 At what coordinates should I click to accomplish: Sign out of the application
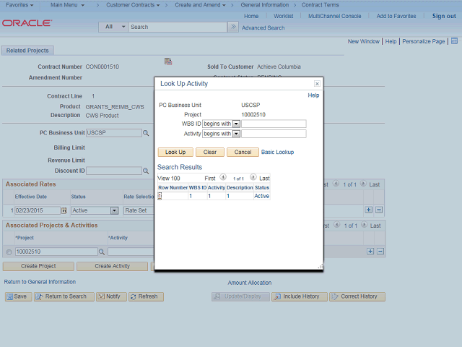444,16
